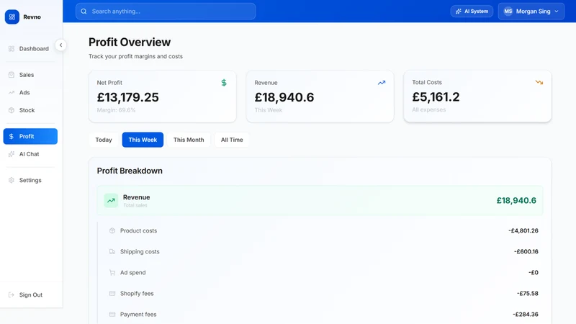Click the Revenue card value £18,940.6
This screenshot has width=576, height=324.
[x=284, y=97]
